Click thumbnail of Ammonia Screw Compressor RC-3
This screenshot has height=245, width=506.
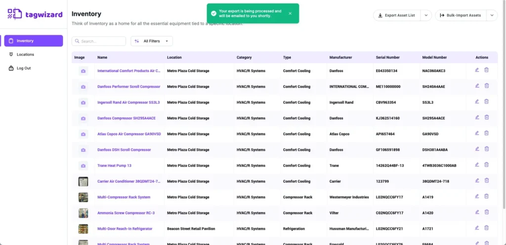pyautogui.click(x=83, y=213)
